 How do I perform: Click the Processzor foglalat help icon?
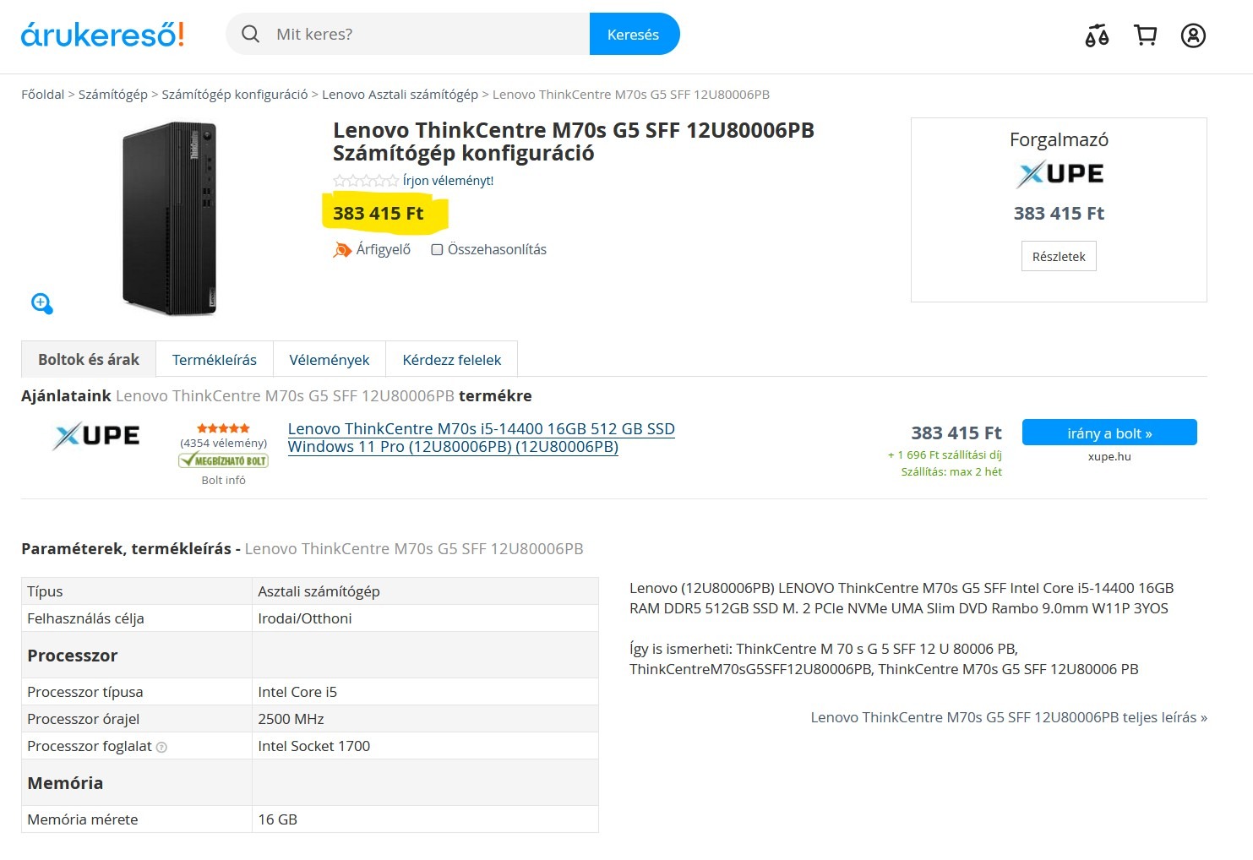click(x=162, y=747)
